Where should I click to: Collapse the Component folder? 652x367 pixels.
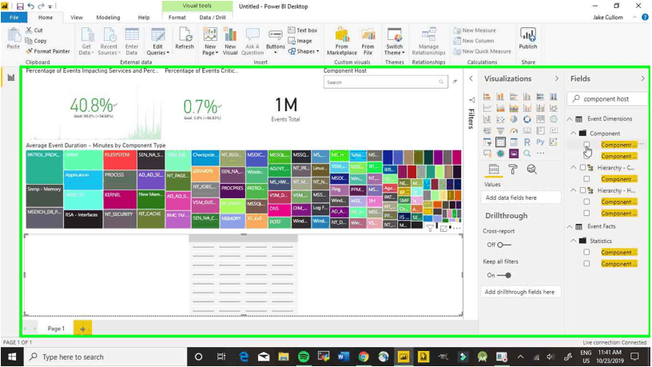574,134
